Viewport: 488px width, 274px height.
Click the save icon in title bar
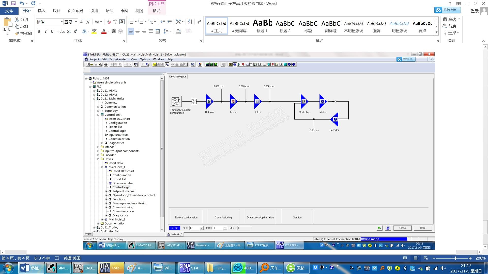click(x=13, y=3)
